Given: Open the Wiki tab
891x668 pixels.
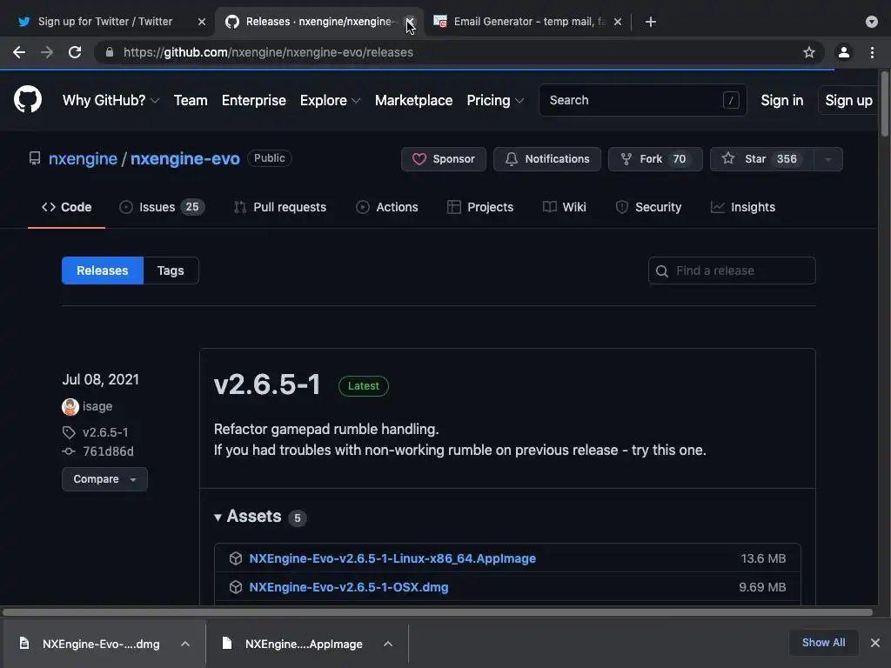Looking at the screenshot, I should click(564, 207).
